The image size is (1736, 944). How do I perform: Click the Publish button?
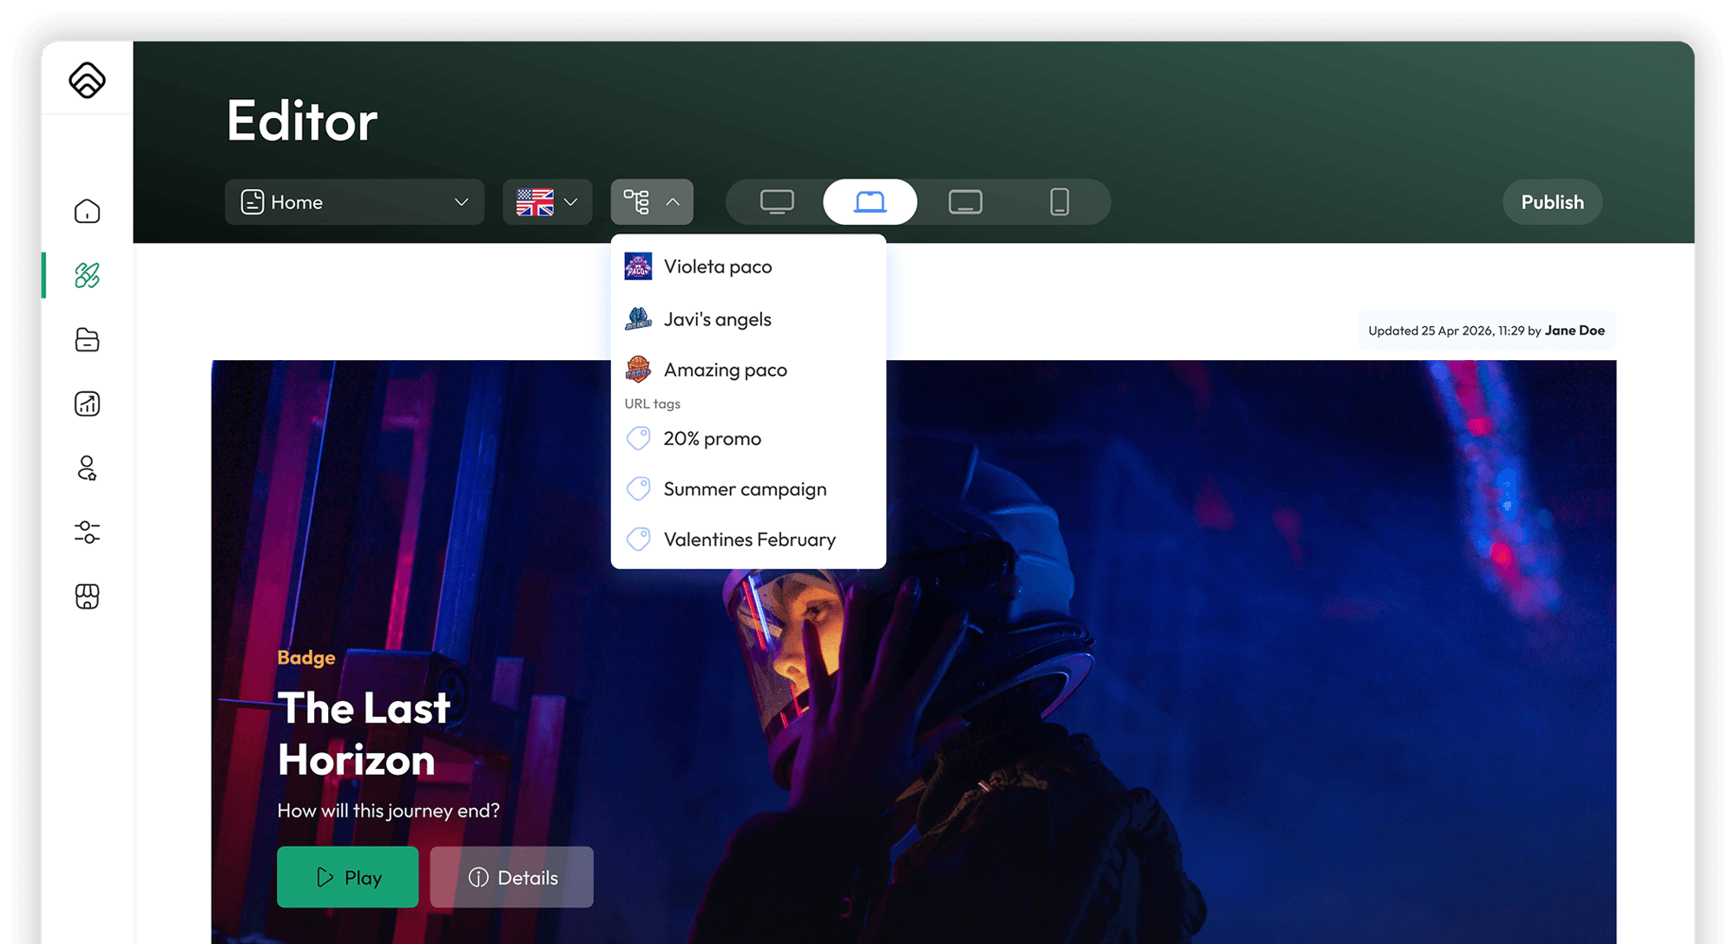[x=1552, y=202]
